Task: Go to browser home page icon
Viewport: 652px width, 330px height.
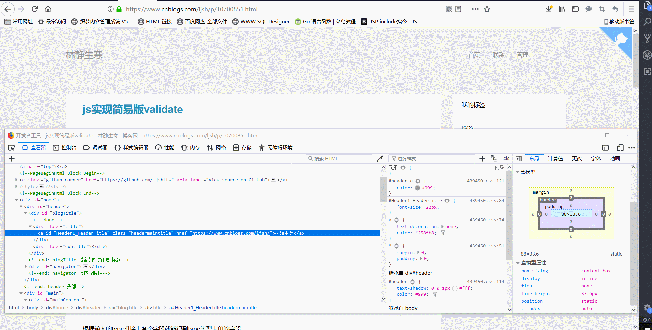Action: (x=48, y=9)
